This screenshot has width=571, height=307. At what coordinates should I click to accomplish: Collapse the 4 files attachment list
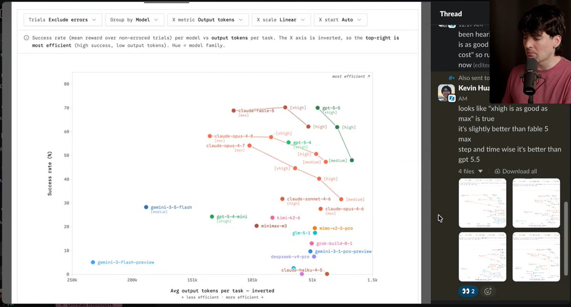(x=481, y=171)
